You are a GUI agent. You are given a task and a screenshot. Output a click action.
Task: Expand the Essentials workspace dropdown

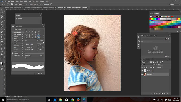175,4
